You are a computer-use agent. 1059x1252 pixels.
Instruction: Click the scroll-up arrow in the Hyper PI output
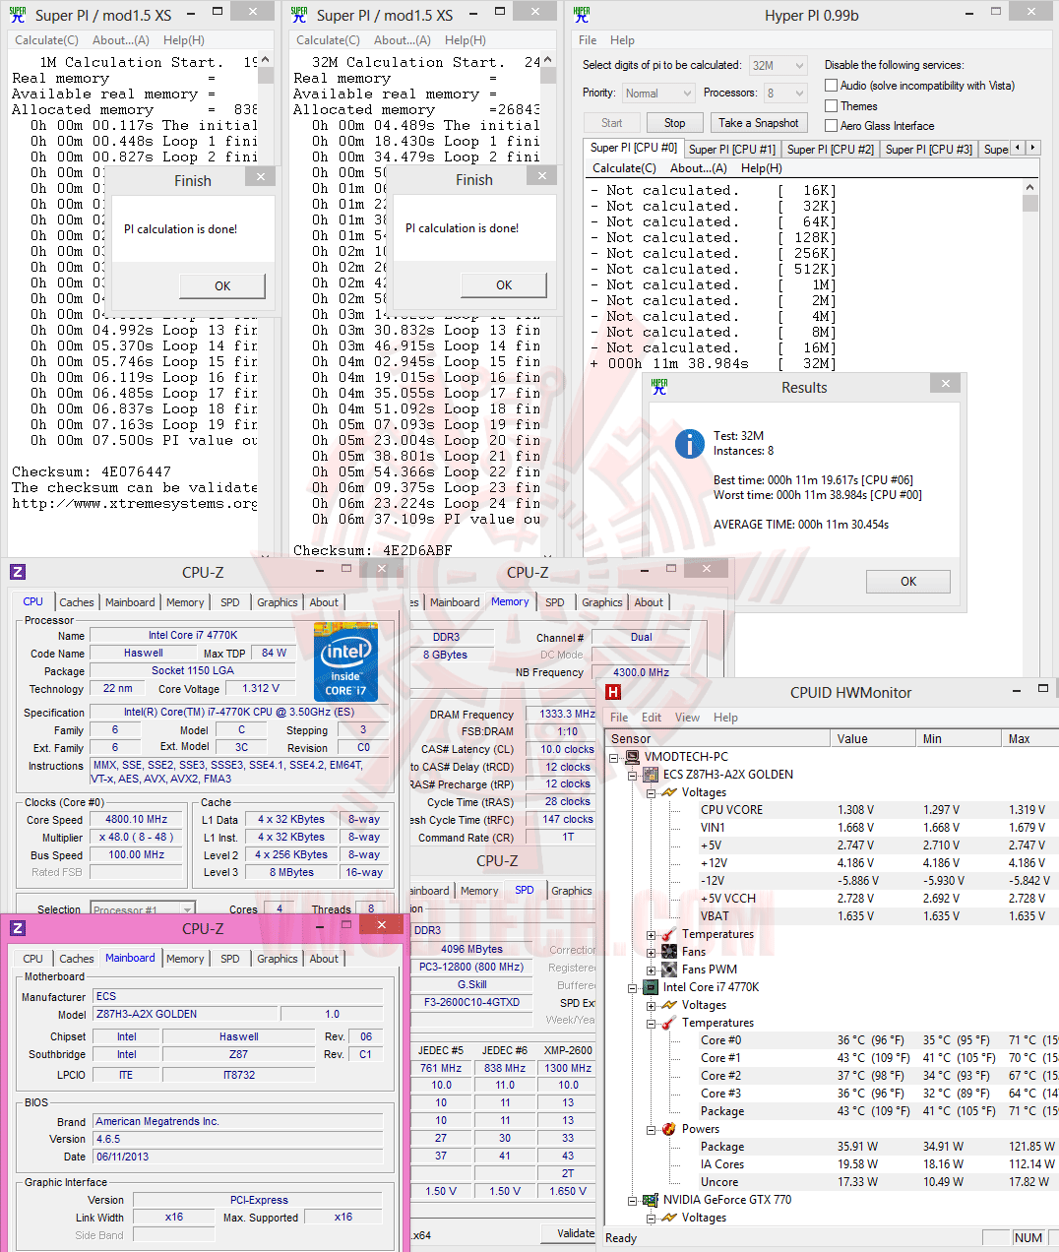1030,187
